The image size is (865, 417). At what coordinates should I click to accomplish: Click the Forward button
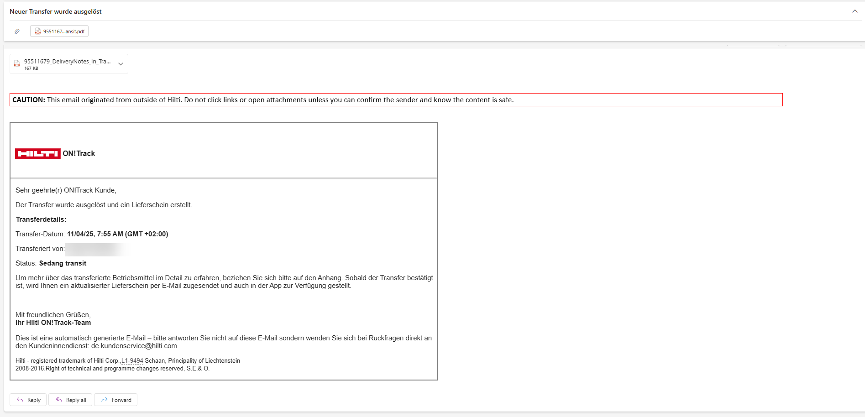point(115,400)
